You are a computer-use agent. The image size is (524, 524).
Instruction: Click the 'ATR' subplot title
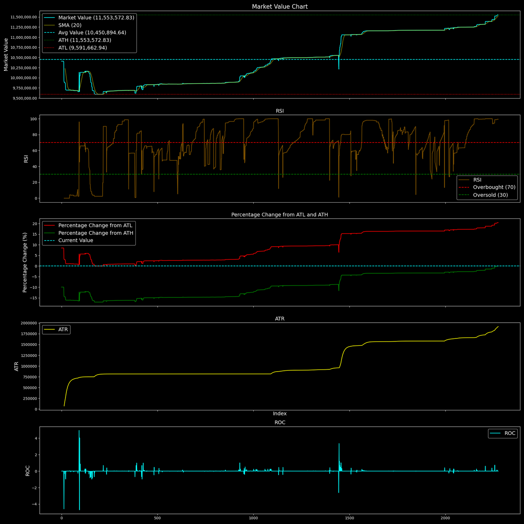pos(279,319)
